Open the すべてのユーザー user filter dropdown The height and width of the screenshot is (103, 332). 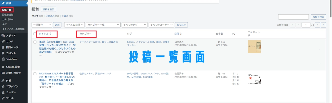pos(161,25)
